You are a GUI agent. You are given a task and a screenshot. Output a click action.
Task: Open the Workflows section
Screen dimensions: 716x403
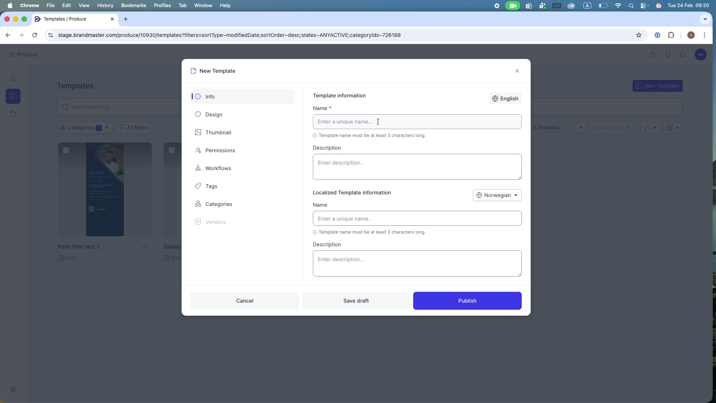[242, 168]
